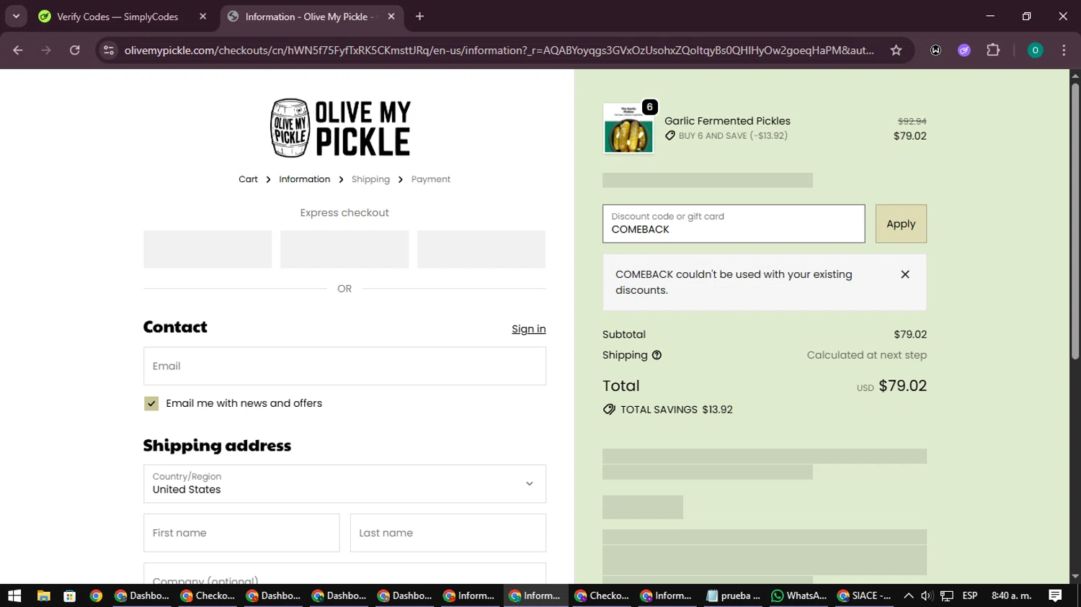Open the SIACE Chrome window in taskbar

click(864, 595)
